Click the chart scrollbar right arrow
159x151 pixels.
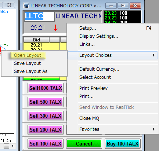click(12, 146)
